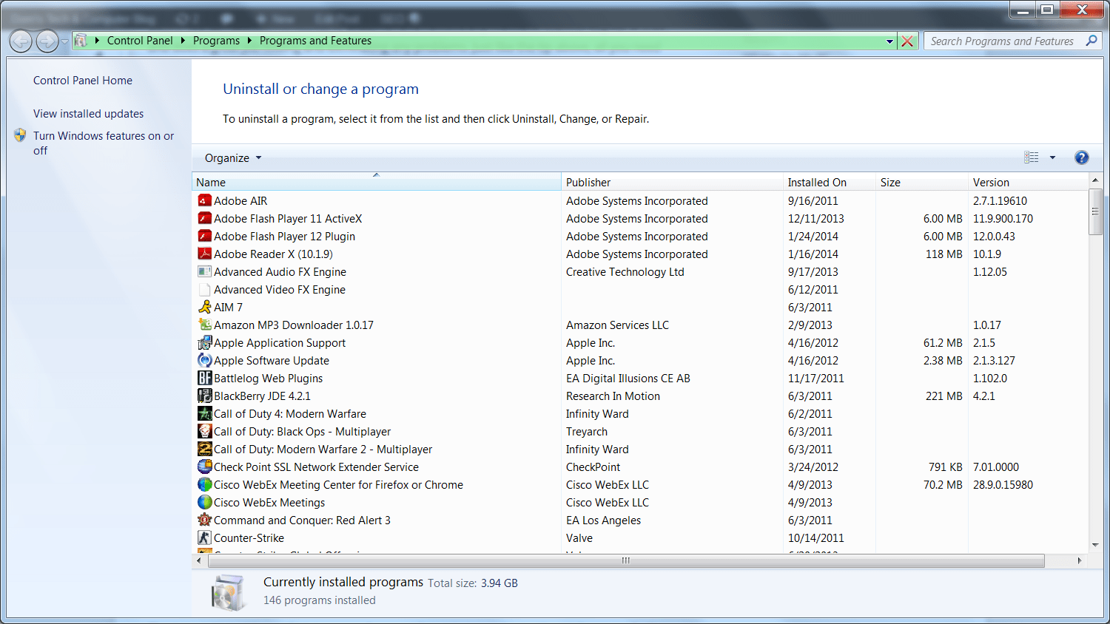Navigate to Control Panel via breadcrumb
The image size is (1110, 624).
click(x=140, y=41)
